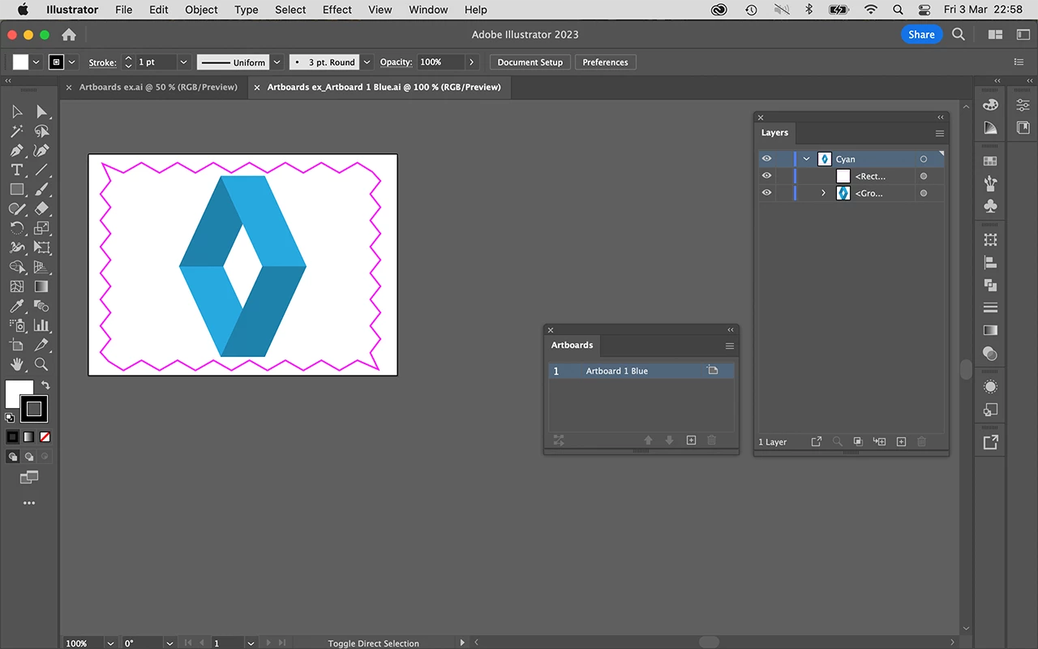
Task: Switch to Artboards ex.ai tab
Action: tap(158, 87)
